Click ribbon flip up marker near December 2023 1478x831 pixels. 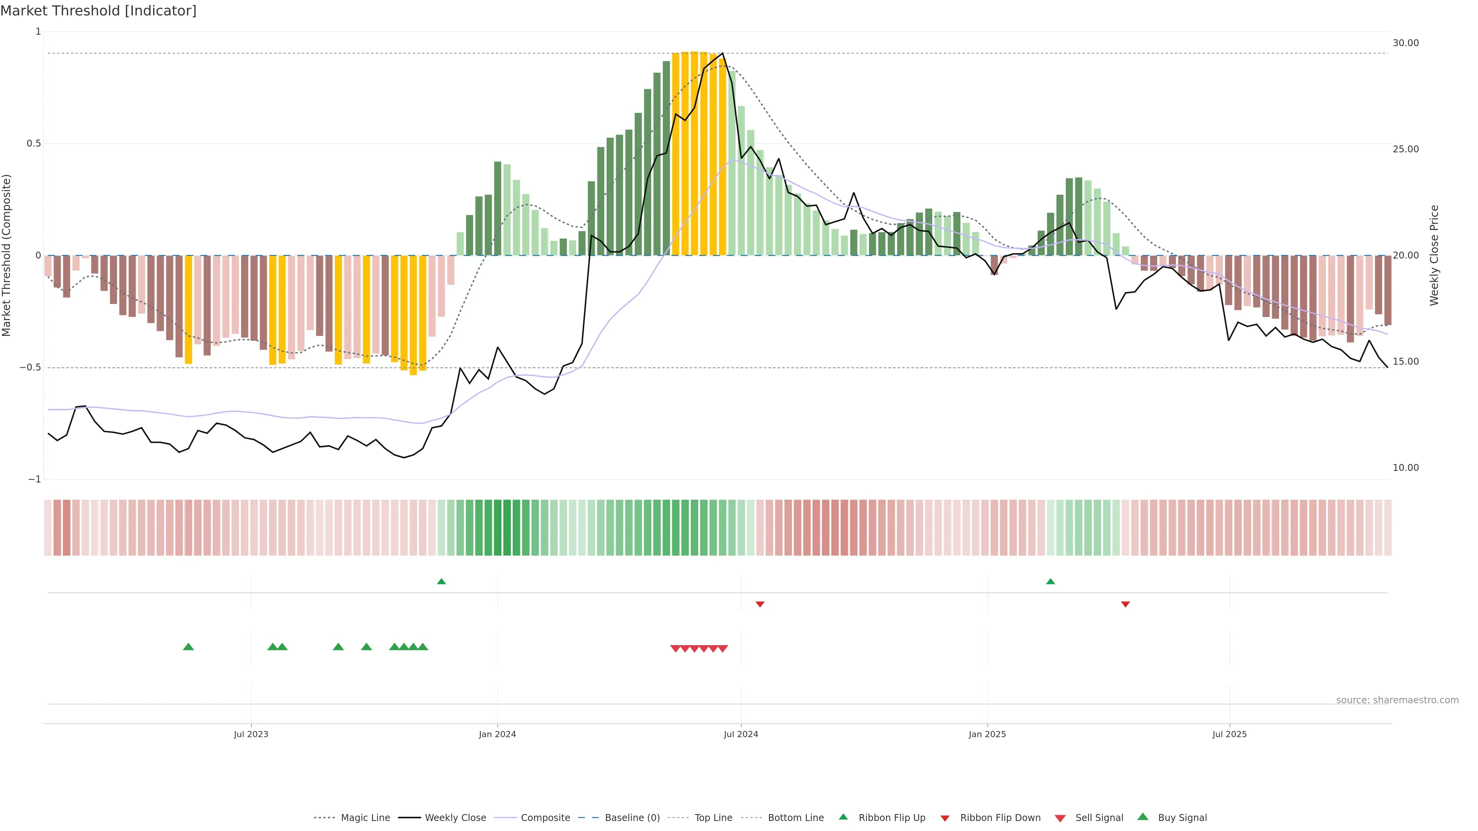(x=441, y=582)
